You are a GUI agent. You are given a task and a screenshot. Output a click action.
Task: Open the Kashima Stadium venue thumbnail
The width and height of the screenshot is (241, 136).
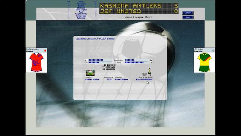[x=90, y=73]
